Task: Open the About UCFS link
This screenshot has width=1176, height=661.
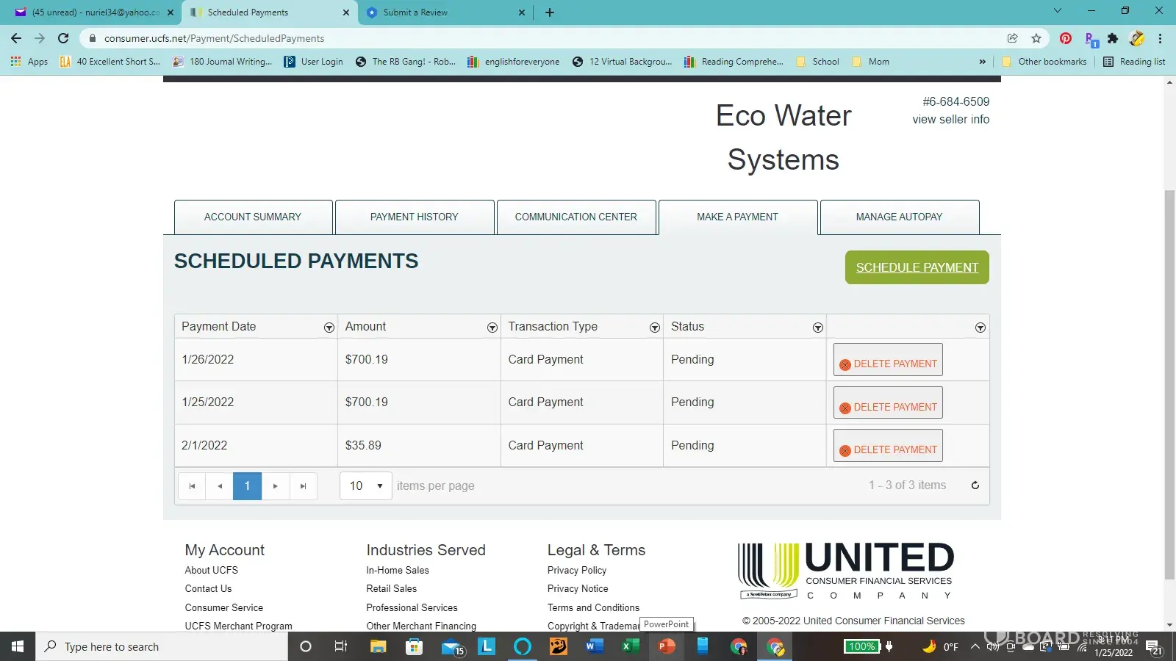Action: tap(212, 571)
